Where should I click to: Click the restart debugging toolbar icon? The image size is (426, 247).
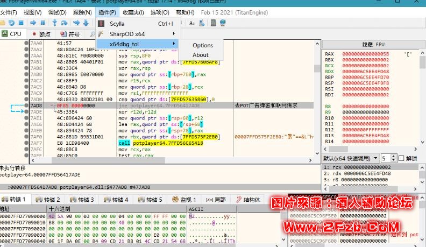(x=12, y=23)
